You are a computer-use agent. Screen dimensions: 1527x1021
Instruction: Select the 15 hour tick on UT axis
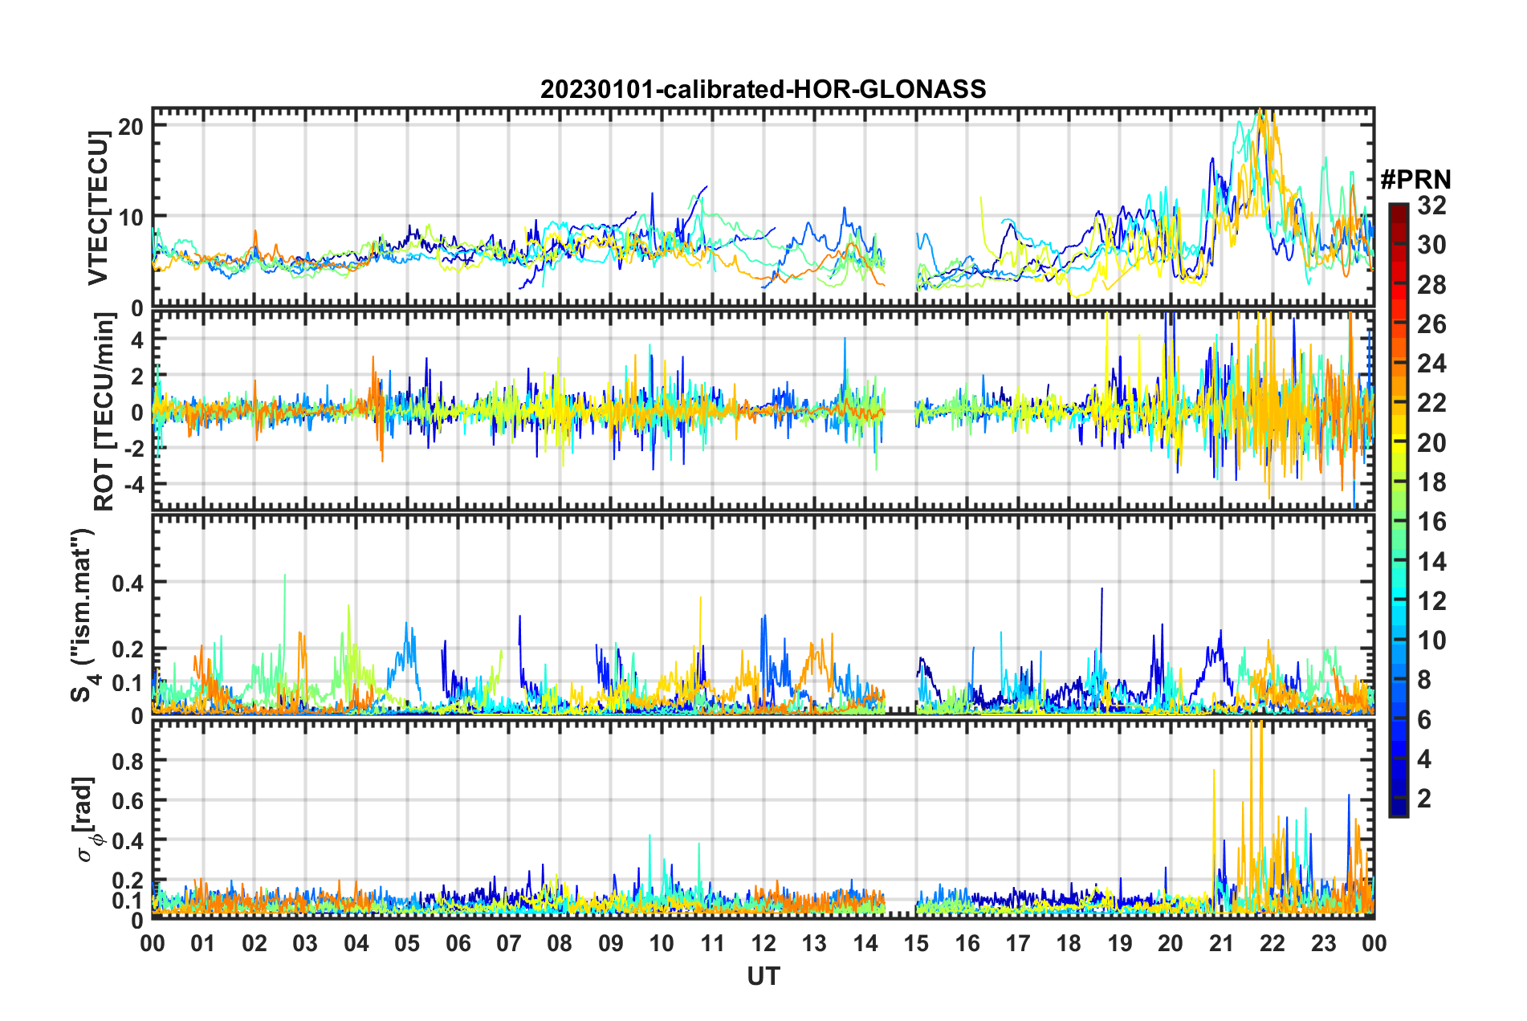(916, 943)
